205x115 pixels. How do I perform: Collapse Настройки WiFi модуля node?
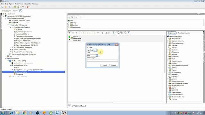pos(8,25)
